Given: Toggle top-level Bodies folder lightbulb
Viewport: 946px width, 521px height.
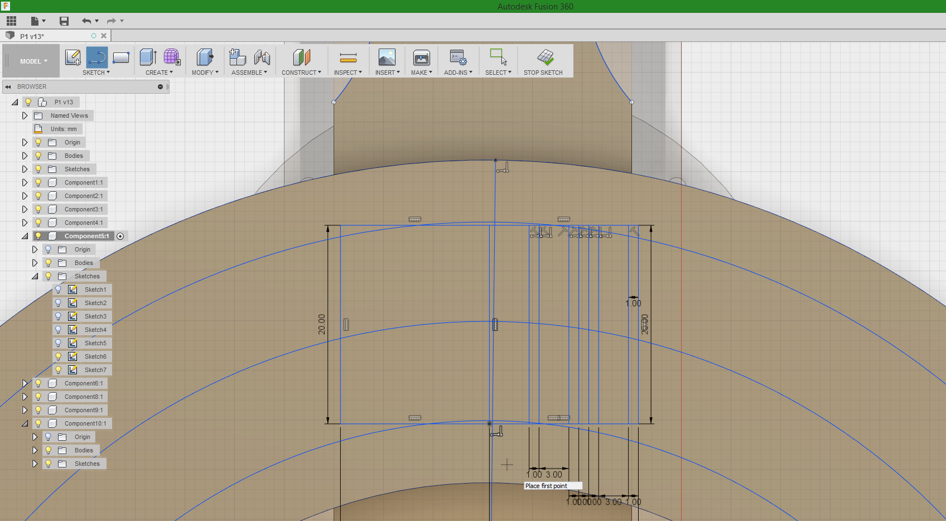Looking at the screenshot, I should coord(38,156).
